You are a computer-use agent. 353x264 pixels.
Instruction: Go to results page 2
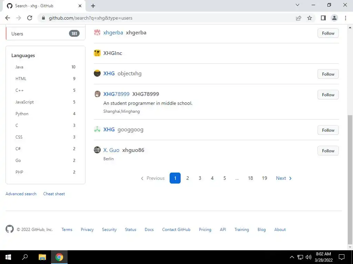pos(188,178)
